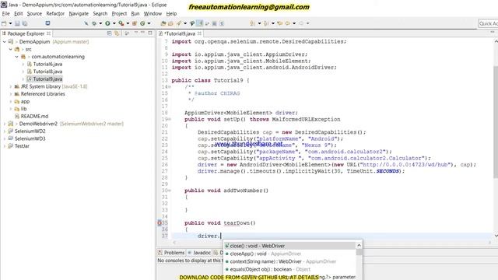Collapse the DemoAppium project node
498x280 pixels.
coord(5,42)
